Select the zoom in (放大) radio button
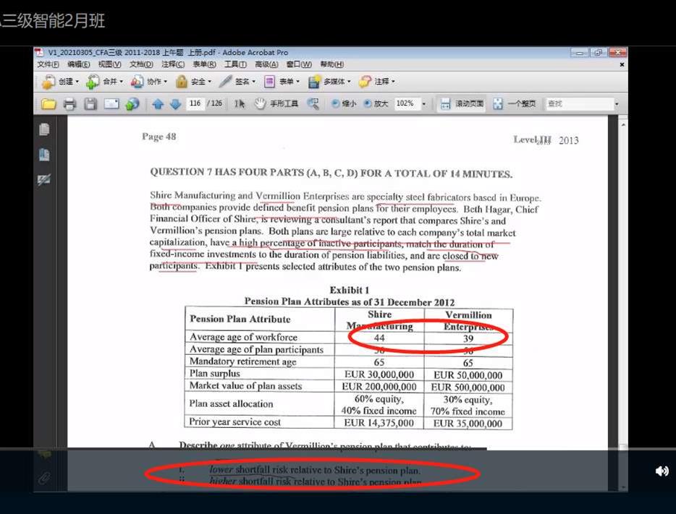 pyautogui.click(x=367, y=104)
